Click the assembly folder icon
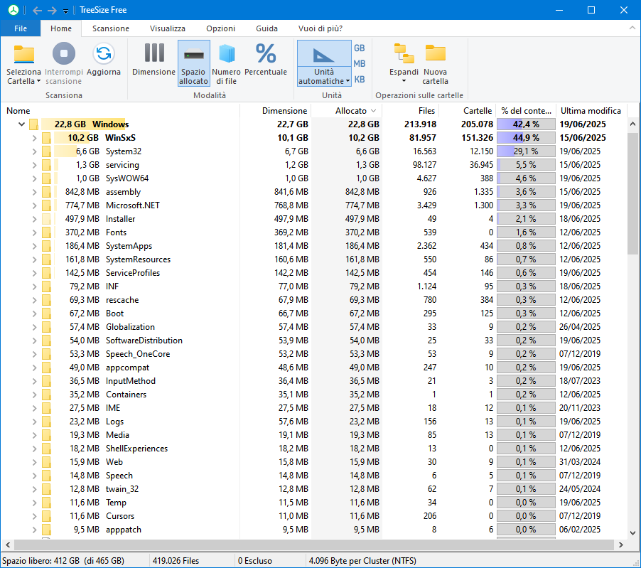 [46, 192]
